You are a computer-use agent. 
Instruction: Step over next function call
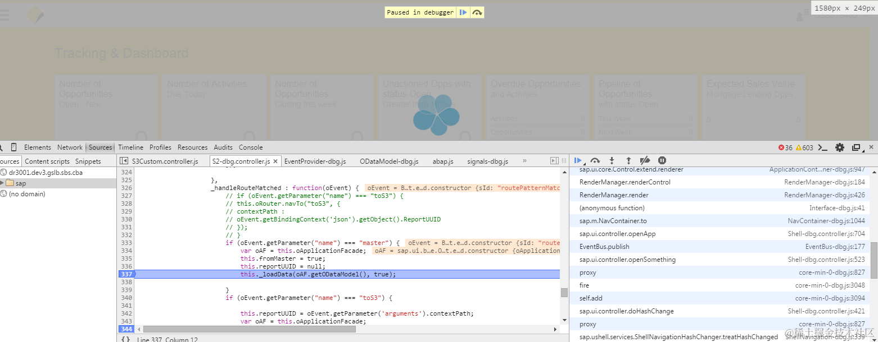[595, 161]
